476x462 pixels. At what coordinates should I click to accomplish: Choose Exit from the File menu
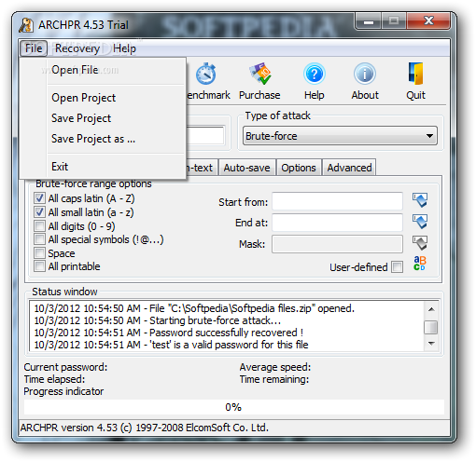[x=103, y=167]
